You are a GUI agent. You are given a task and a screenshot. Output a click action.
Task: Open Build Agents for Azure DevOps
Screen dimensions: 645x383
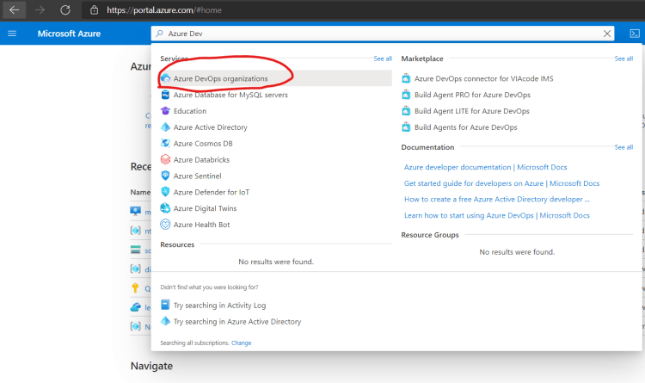(x=465, y=127)
